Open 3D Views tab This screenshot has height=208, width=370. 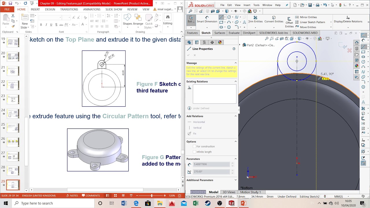[229, 192]
